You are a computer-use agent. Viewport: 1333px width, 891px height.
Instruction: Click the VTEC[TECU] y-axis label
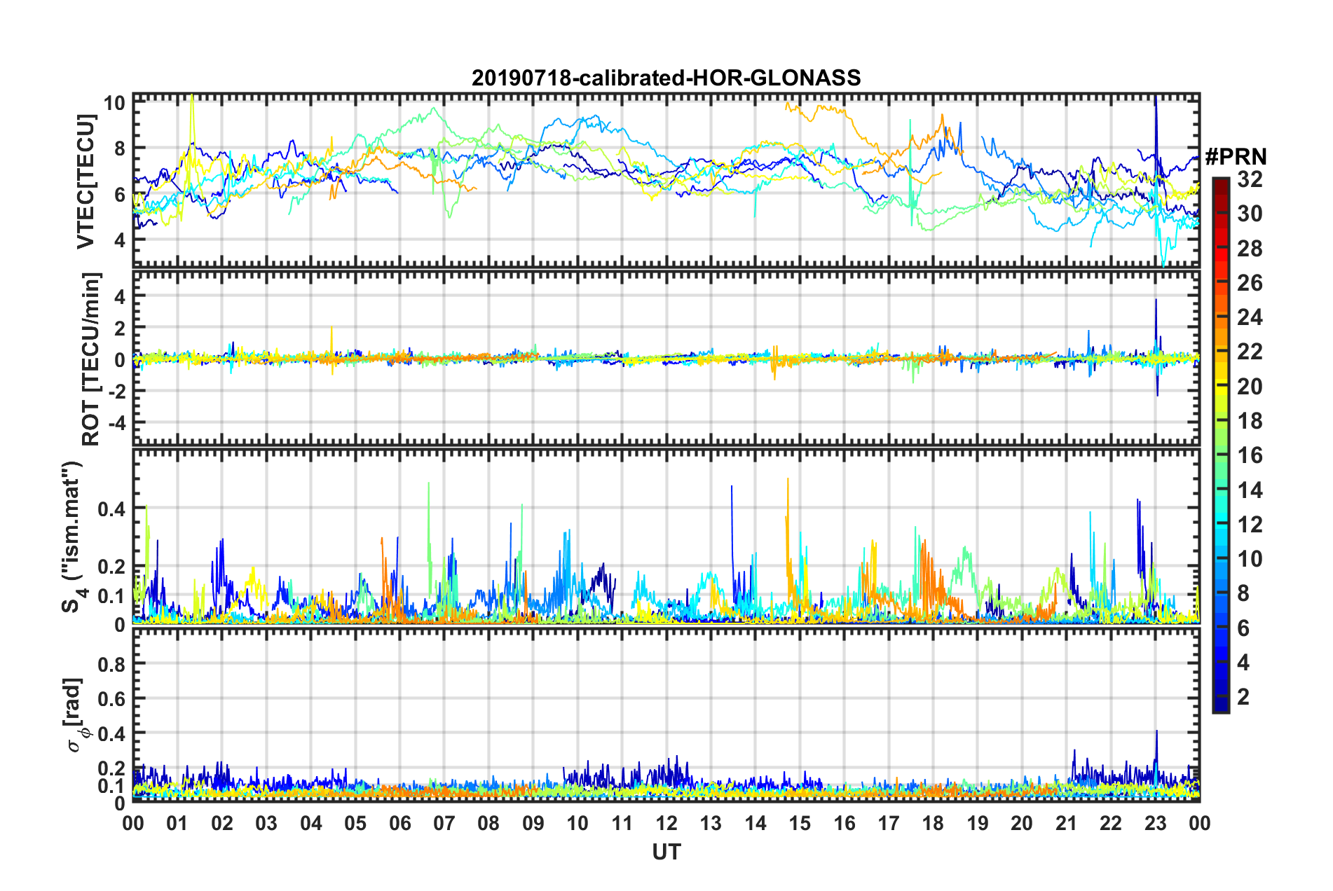86,181
